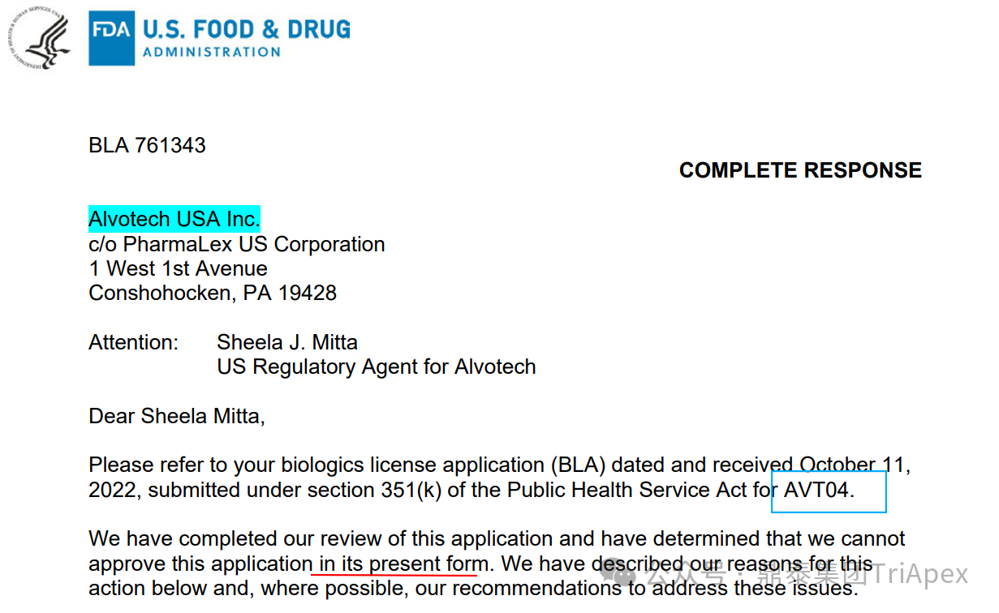This screenshot has height=613, width=999.
Task: Click the COMPLETE RESPONSE heading
Action: pos(800,170)
